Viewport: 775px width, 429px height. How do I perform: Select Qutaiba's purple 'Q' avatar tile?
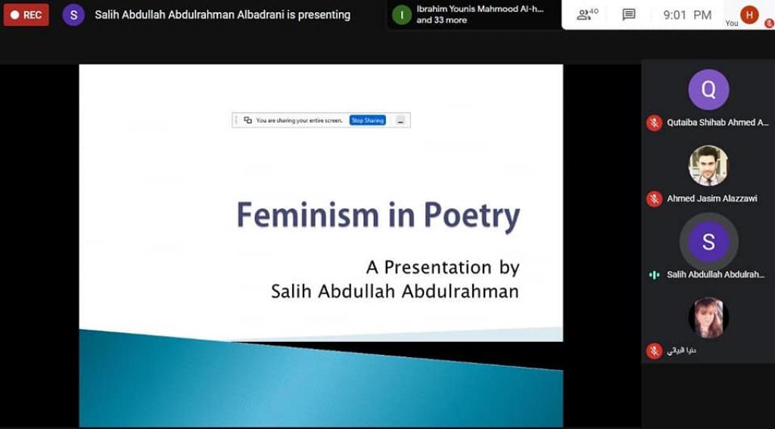[x=708, y=89]
